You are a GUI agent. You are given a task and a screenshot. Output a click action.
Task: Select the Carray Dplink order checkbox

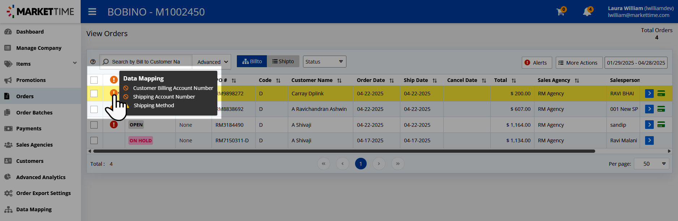point(94,94)
